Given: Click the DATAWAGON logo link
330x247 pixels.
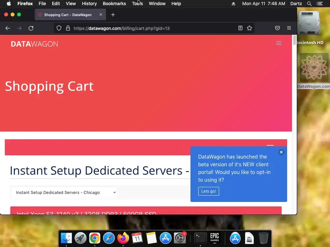Looking at the screenshot, I should tap(34, 44).
